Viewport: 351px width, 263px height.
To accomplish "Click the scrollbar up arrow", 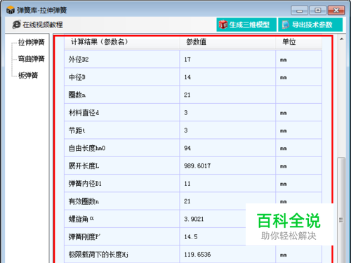I will click(341, 39).
